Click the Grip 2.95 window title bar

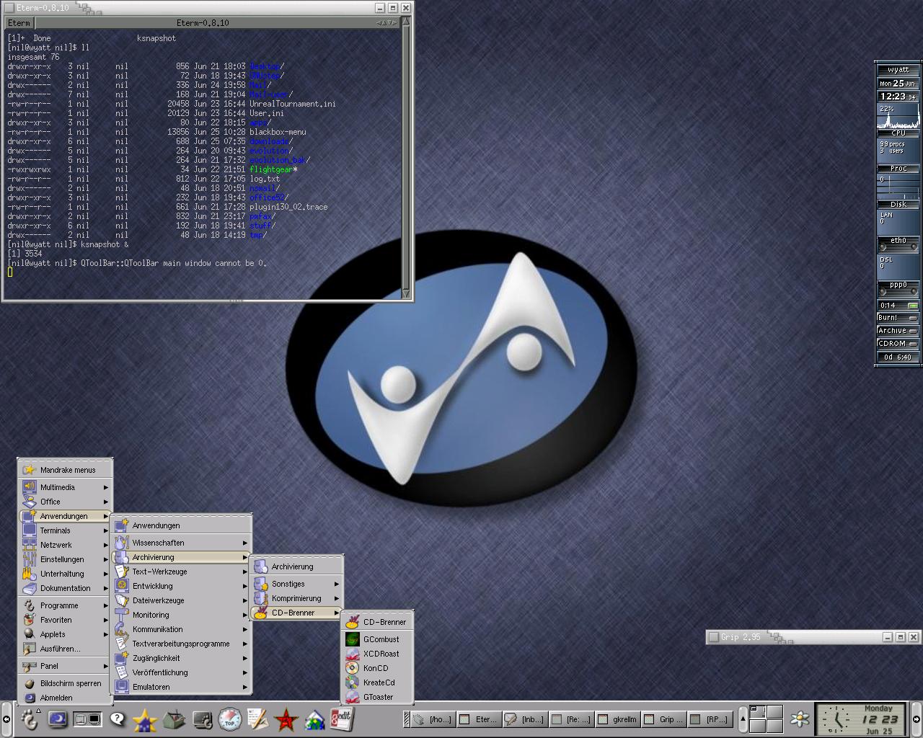point(813,637)
